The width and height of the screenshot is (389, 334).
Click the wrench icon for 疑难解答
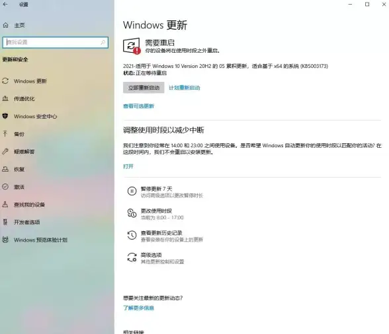5,152
